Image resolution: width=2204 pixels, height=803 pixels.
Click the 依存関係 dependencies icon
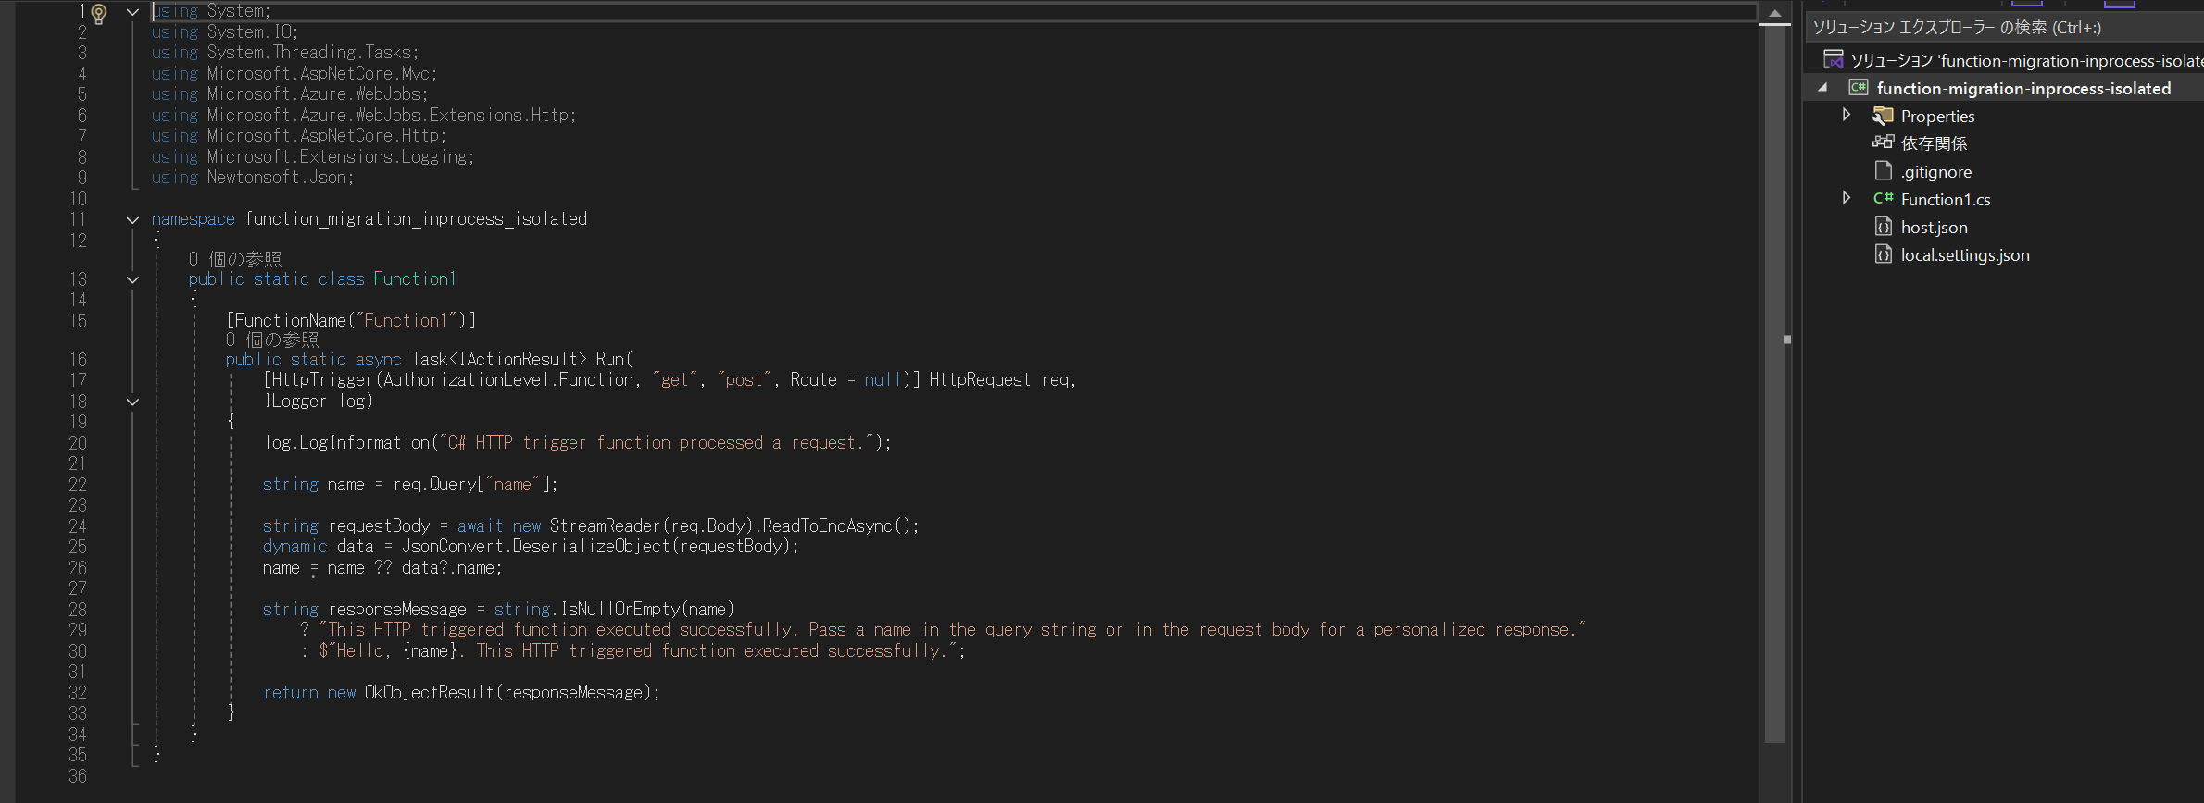[x=1883, y=142]
